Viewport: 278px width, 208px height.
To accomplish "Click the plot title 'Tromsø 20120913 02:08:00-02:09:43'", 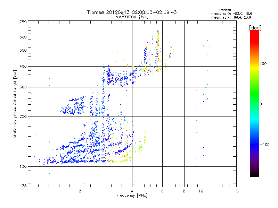I will [132, 12].
